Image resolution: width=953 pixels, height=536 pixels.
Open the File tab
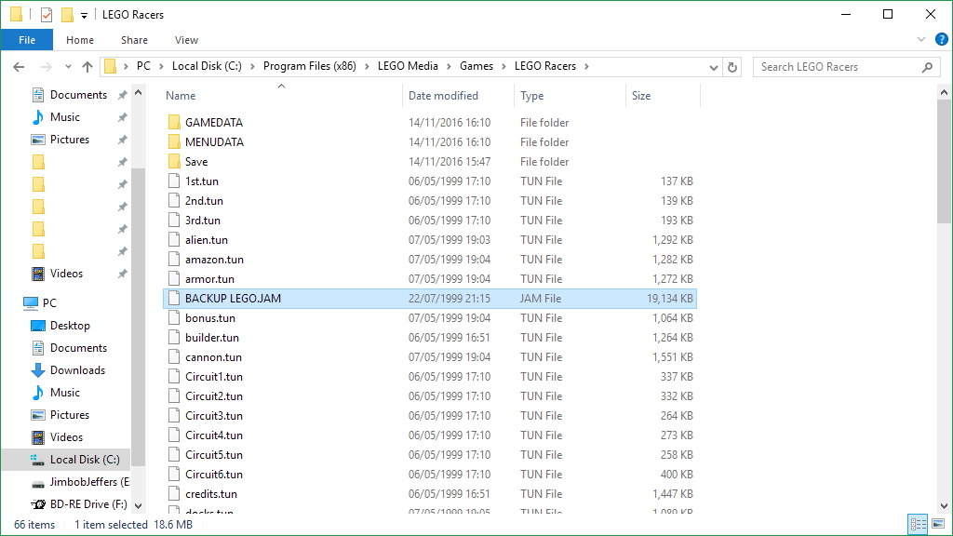click(27, 40)
